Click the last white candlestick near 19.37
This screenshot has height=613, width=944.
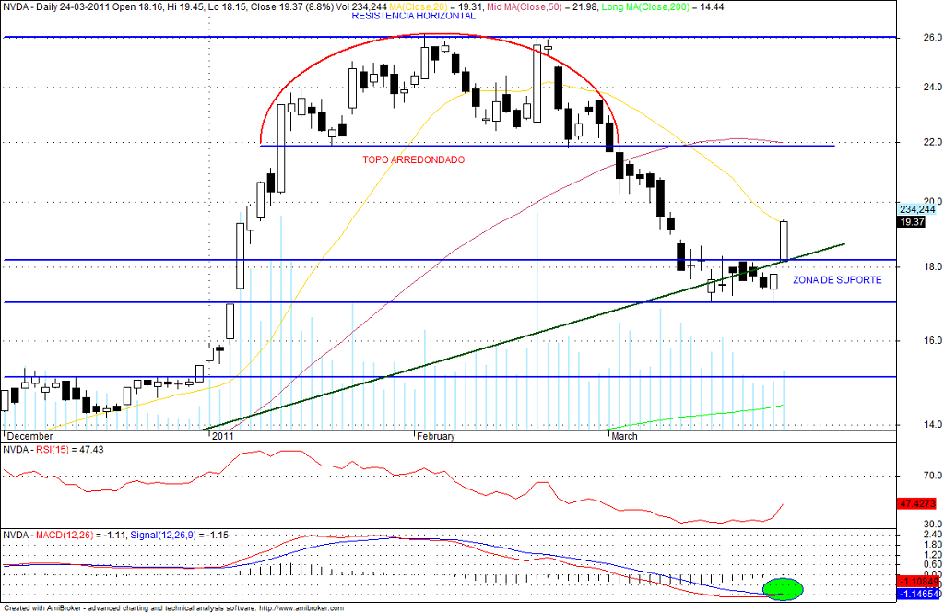pyautogui.click(x=784, y=241)
